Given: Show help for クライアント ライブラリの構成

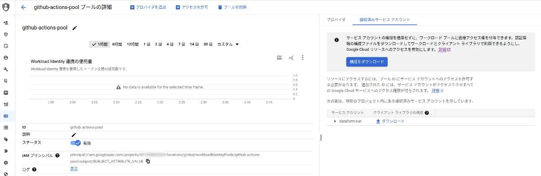Looking at the screenshot, I should pos(426,113).
